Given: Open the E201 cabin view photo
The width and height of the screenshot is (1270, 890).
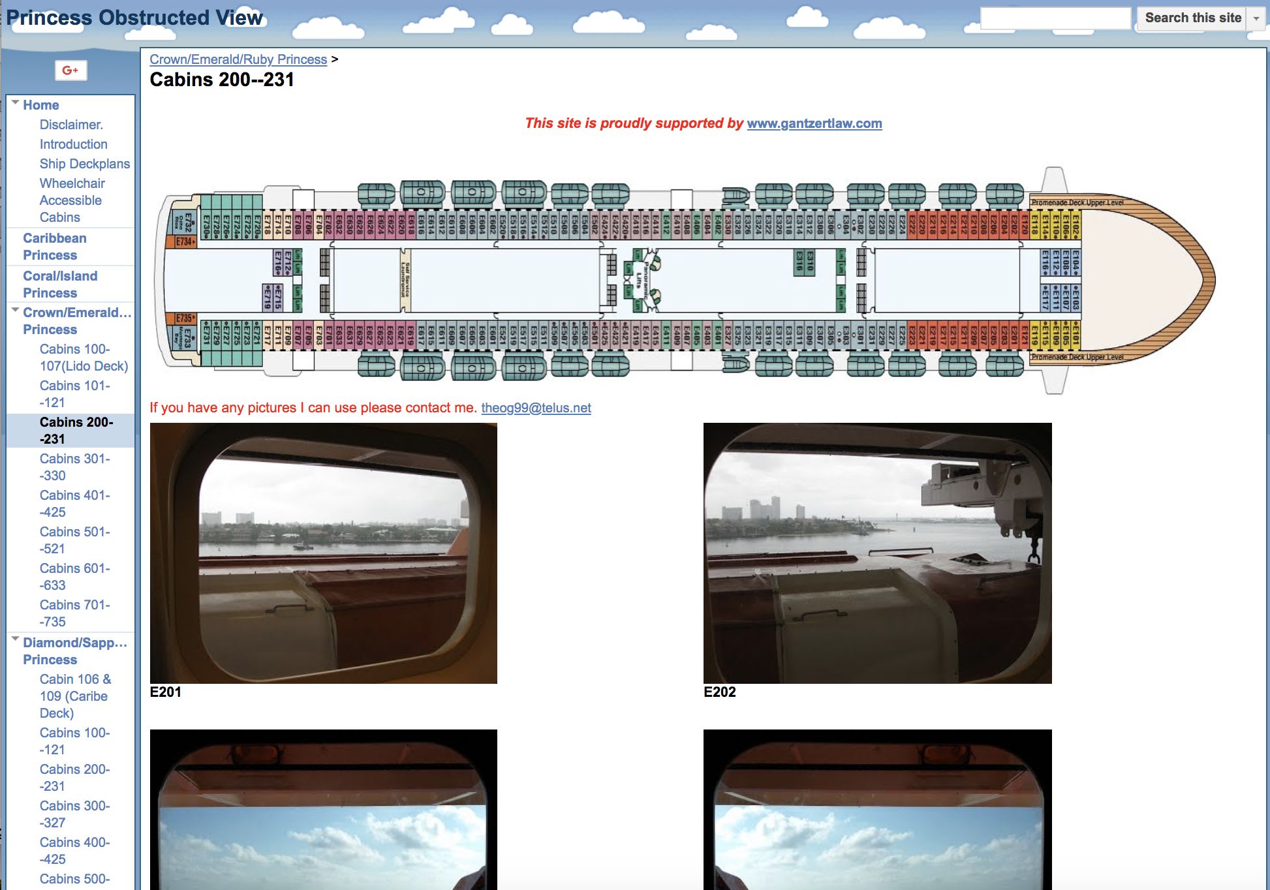Looking at the screenshot, I should pos(323,553).
